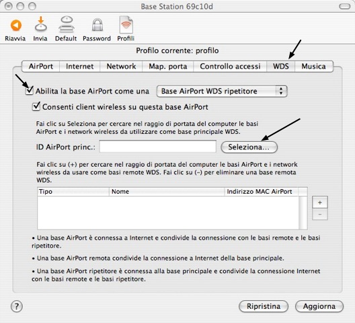The image size is (355, 323).
Task: Click the Default base station icon
Action: click(x=66, y=24)
